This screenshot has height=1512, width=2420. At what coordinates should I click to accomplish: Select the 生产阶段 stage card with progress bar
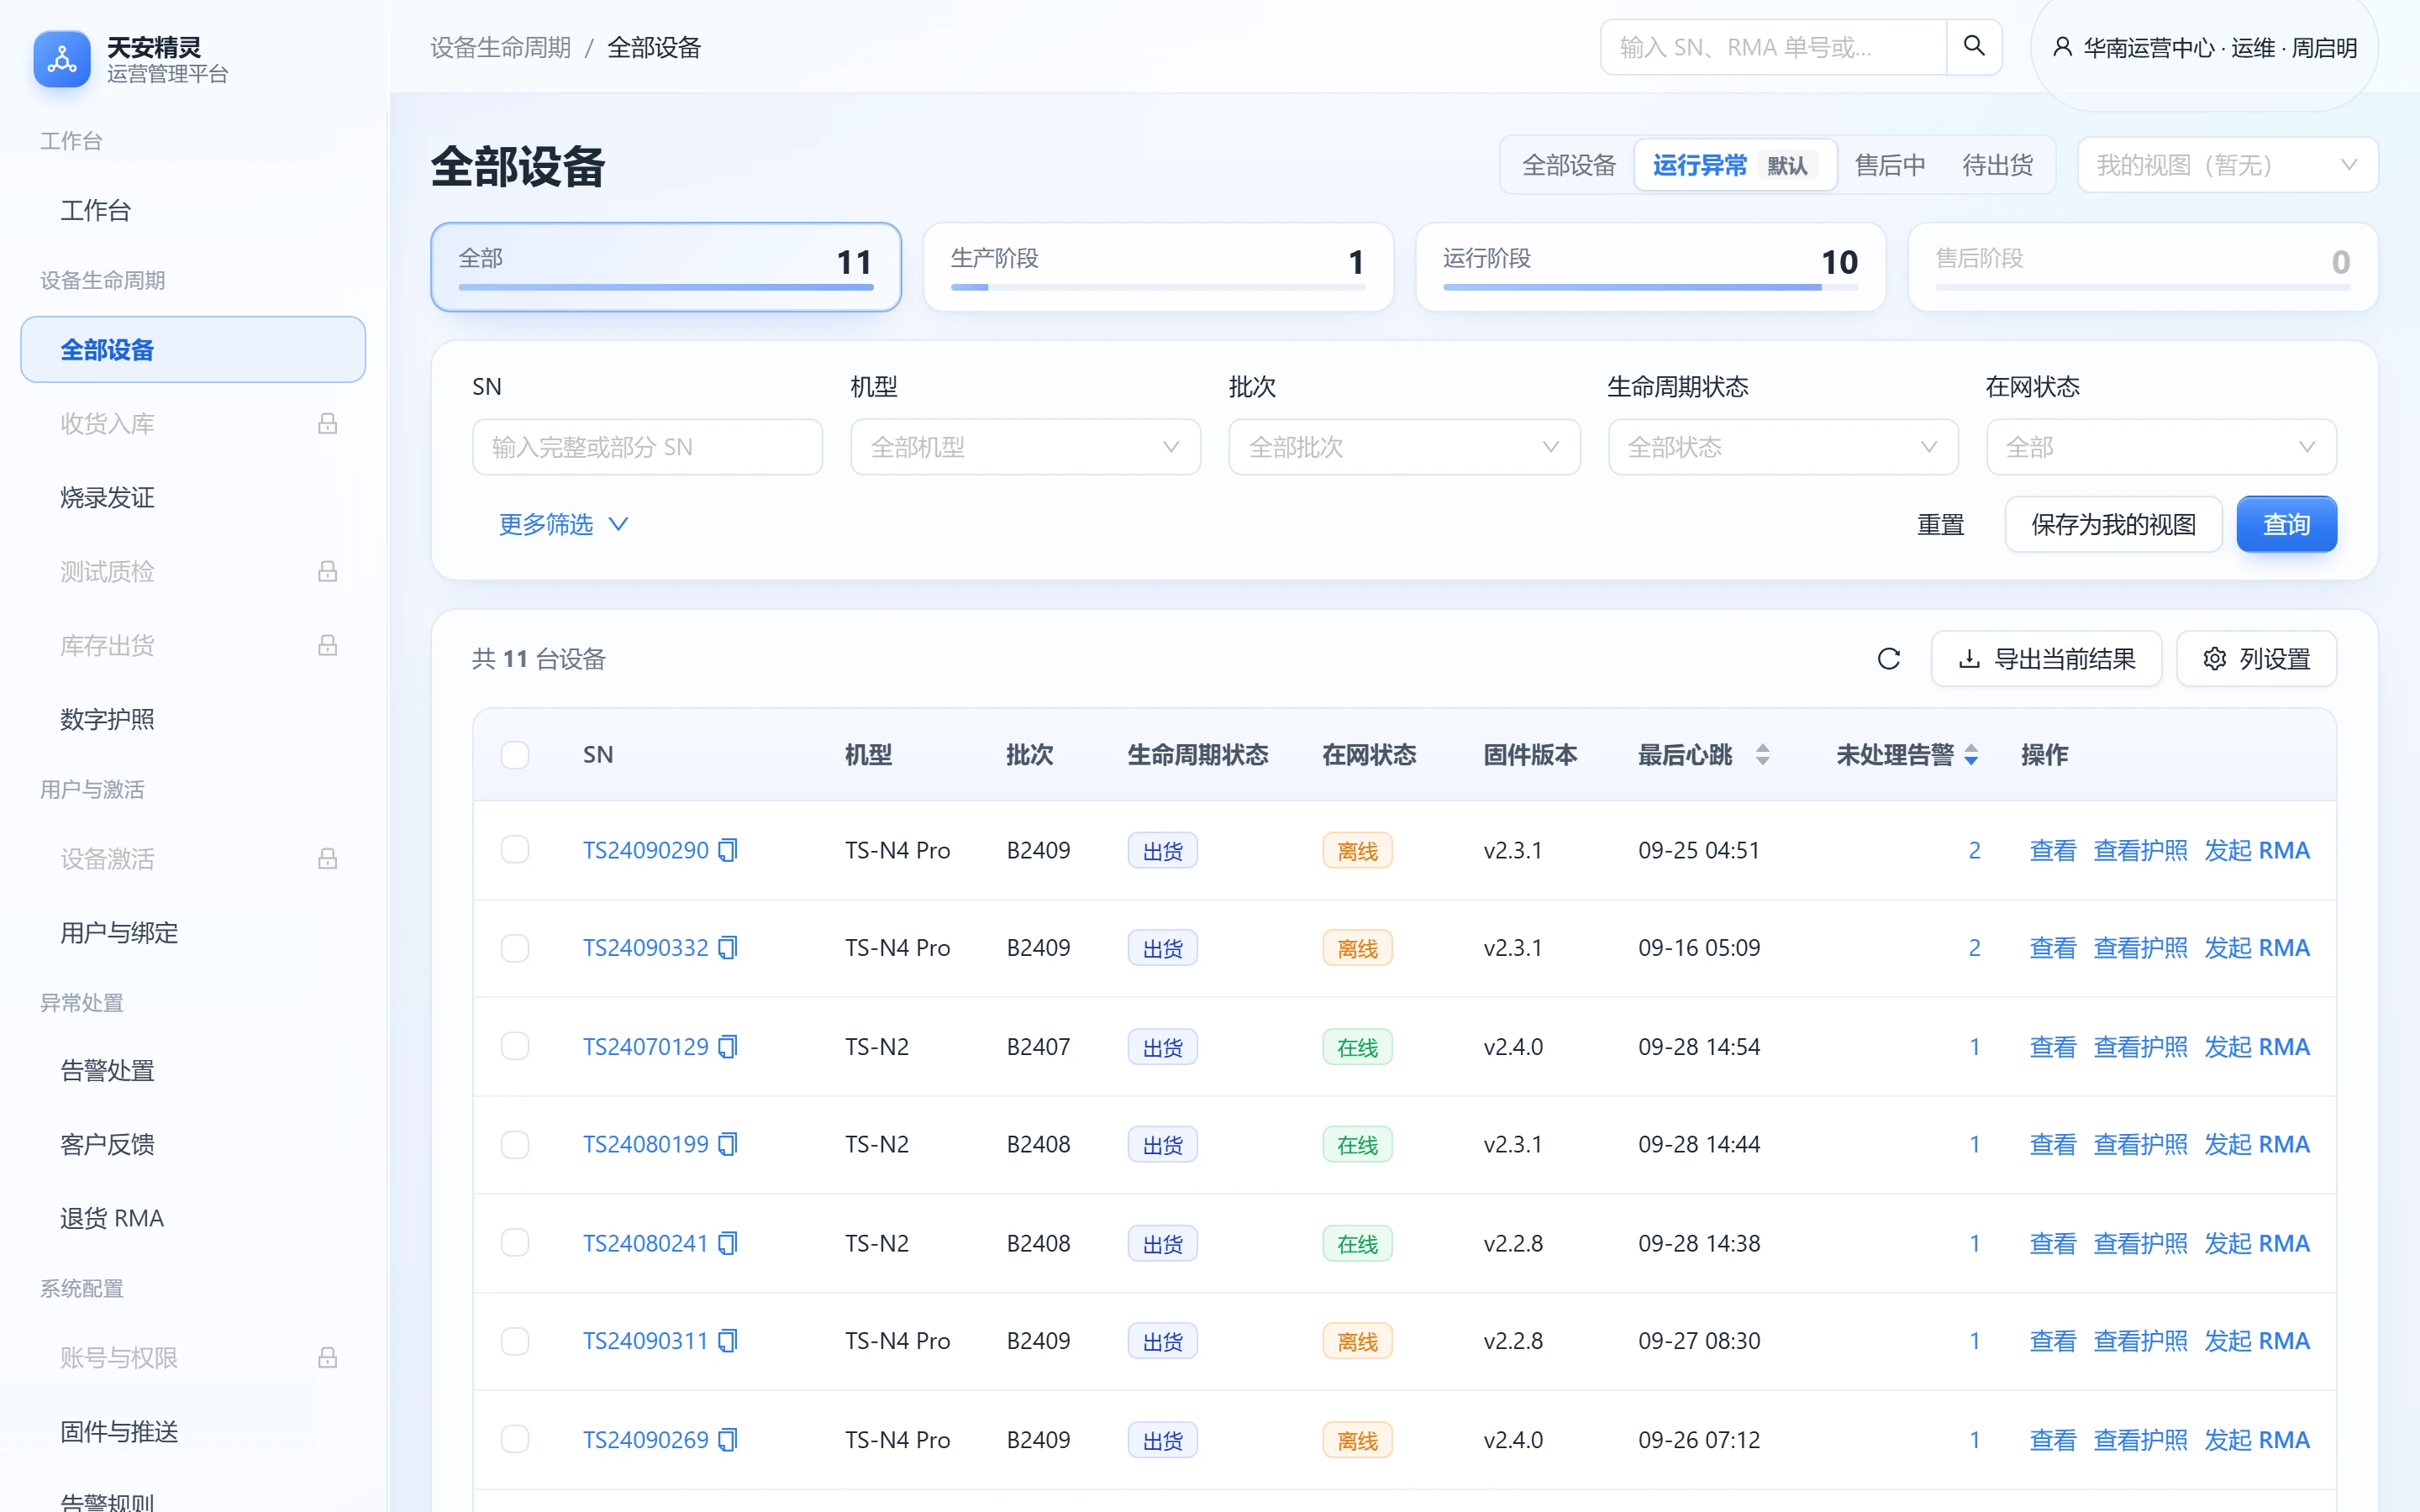click(x=1158, y=266)
